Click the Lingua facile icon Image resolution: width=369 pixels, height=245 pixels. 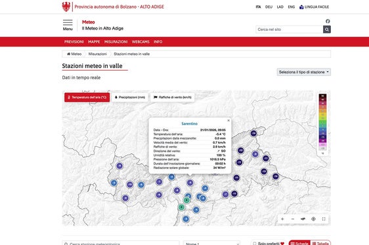301,7
